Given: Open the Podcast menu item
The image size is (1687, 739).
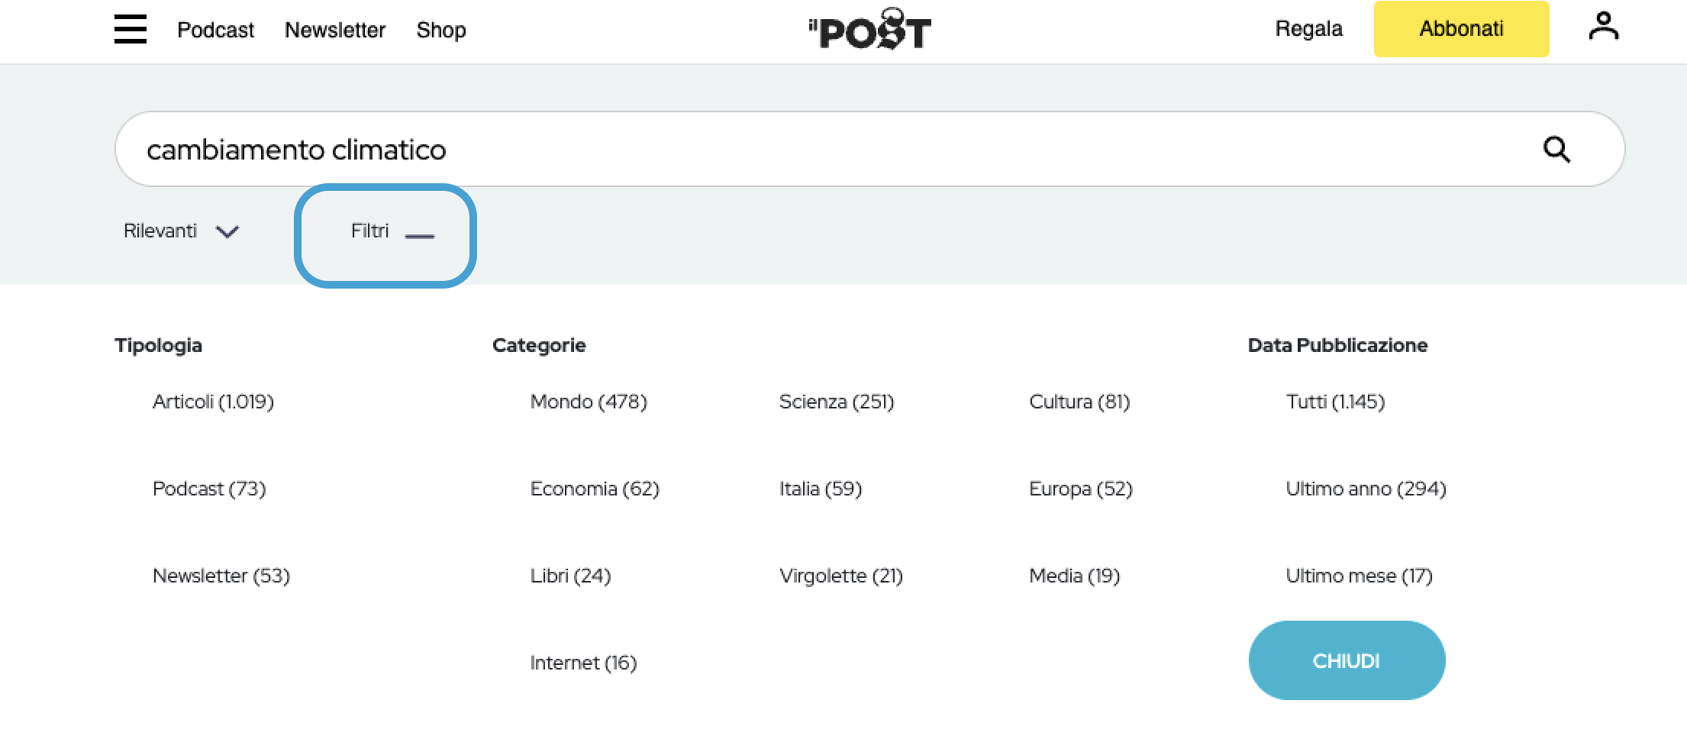Looking at the screenshot, I should [215, 30].
